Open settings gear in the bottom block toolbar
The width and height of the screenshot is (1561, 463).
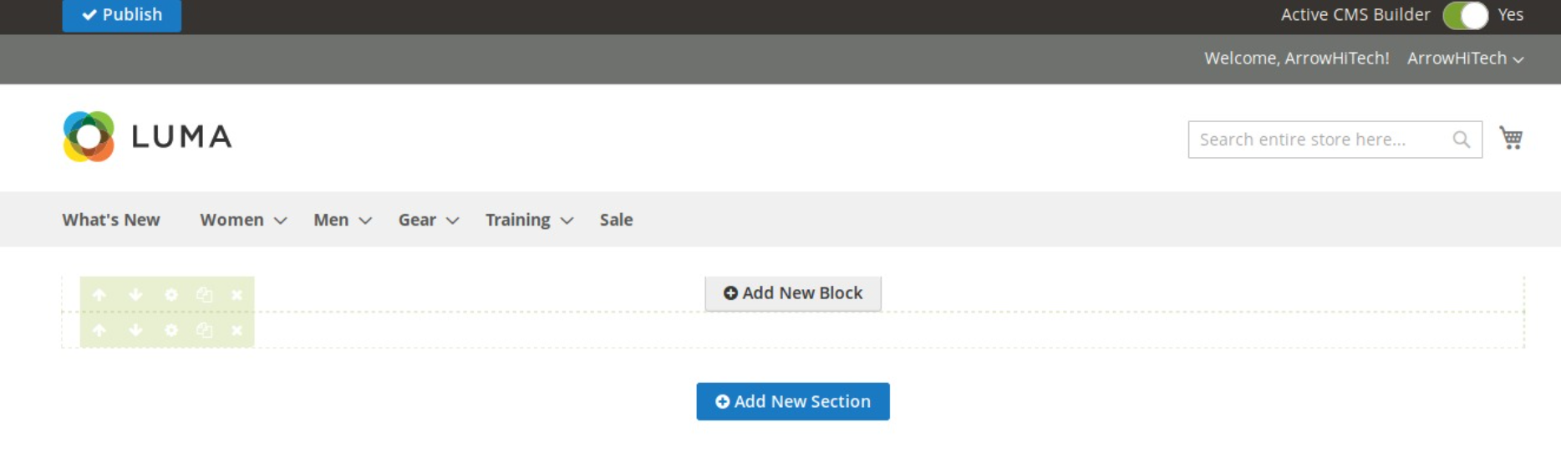171,331
